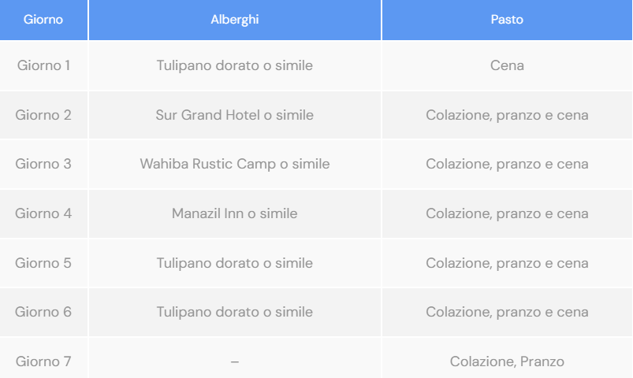Select the Giorno 7 cell

[43, 361]
